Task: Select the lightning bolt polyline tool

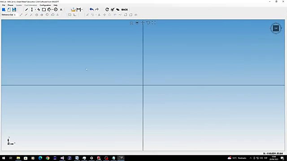Action: click(x=39, y=9)
